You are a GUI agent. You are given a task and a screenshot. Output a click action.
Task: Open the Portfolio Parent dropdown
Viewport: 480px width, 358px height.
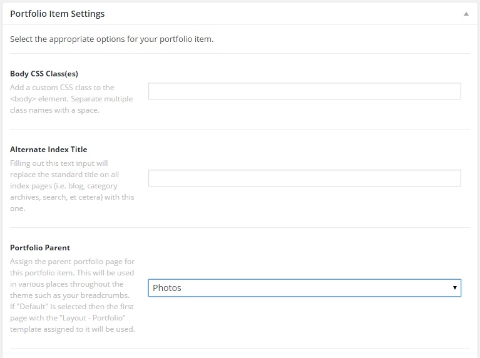[304, 288]
